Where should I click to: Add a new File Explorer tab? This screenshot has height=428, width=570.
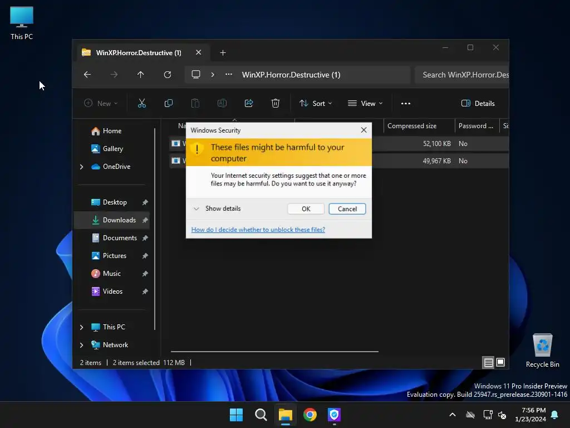tap(223, 53)
